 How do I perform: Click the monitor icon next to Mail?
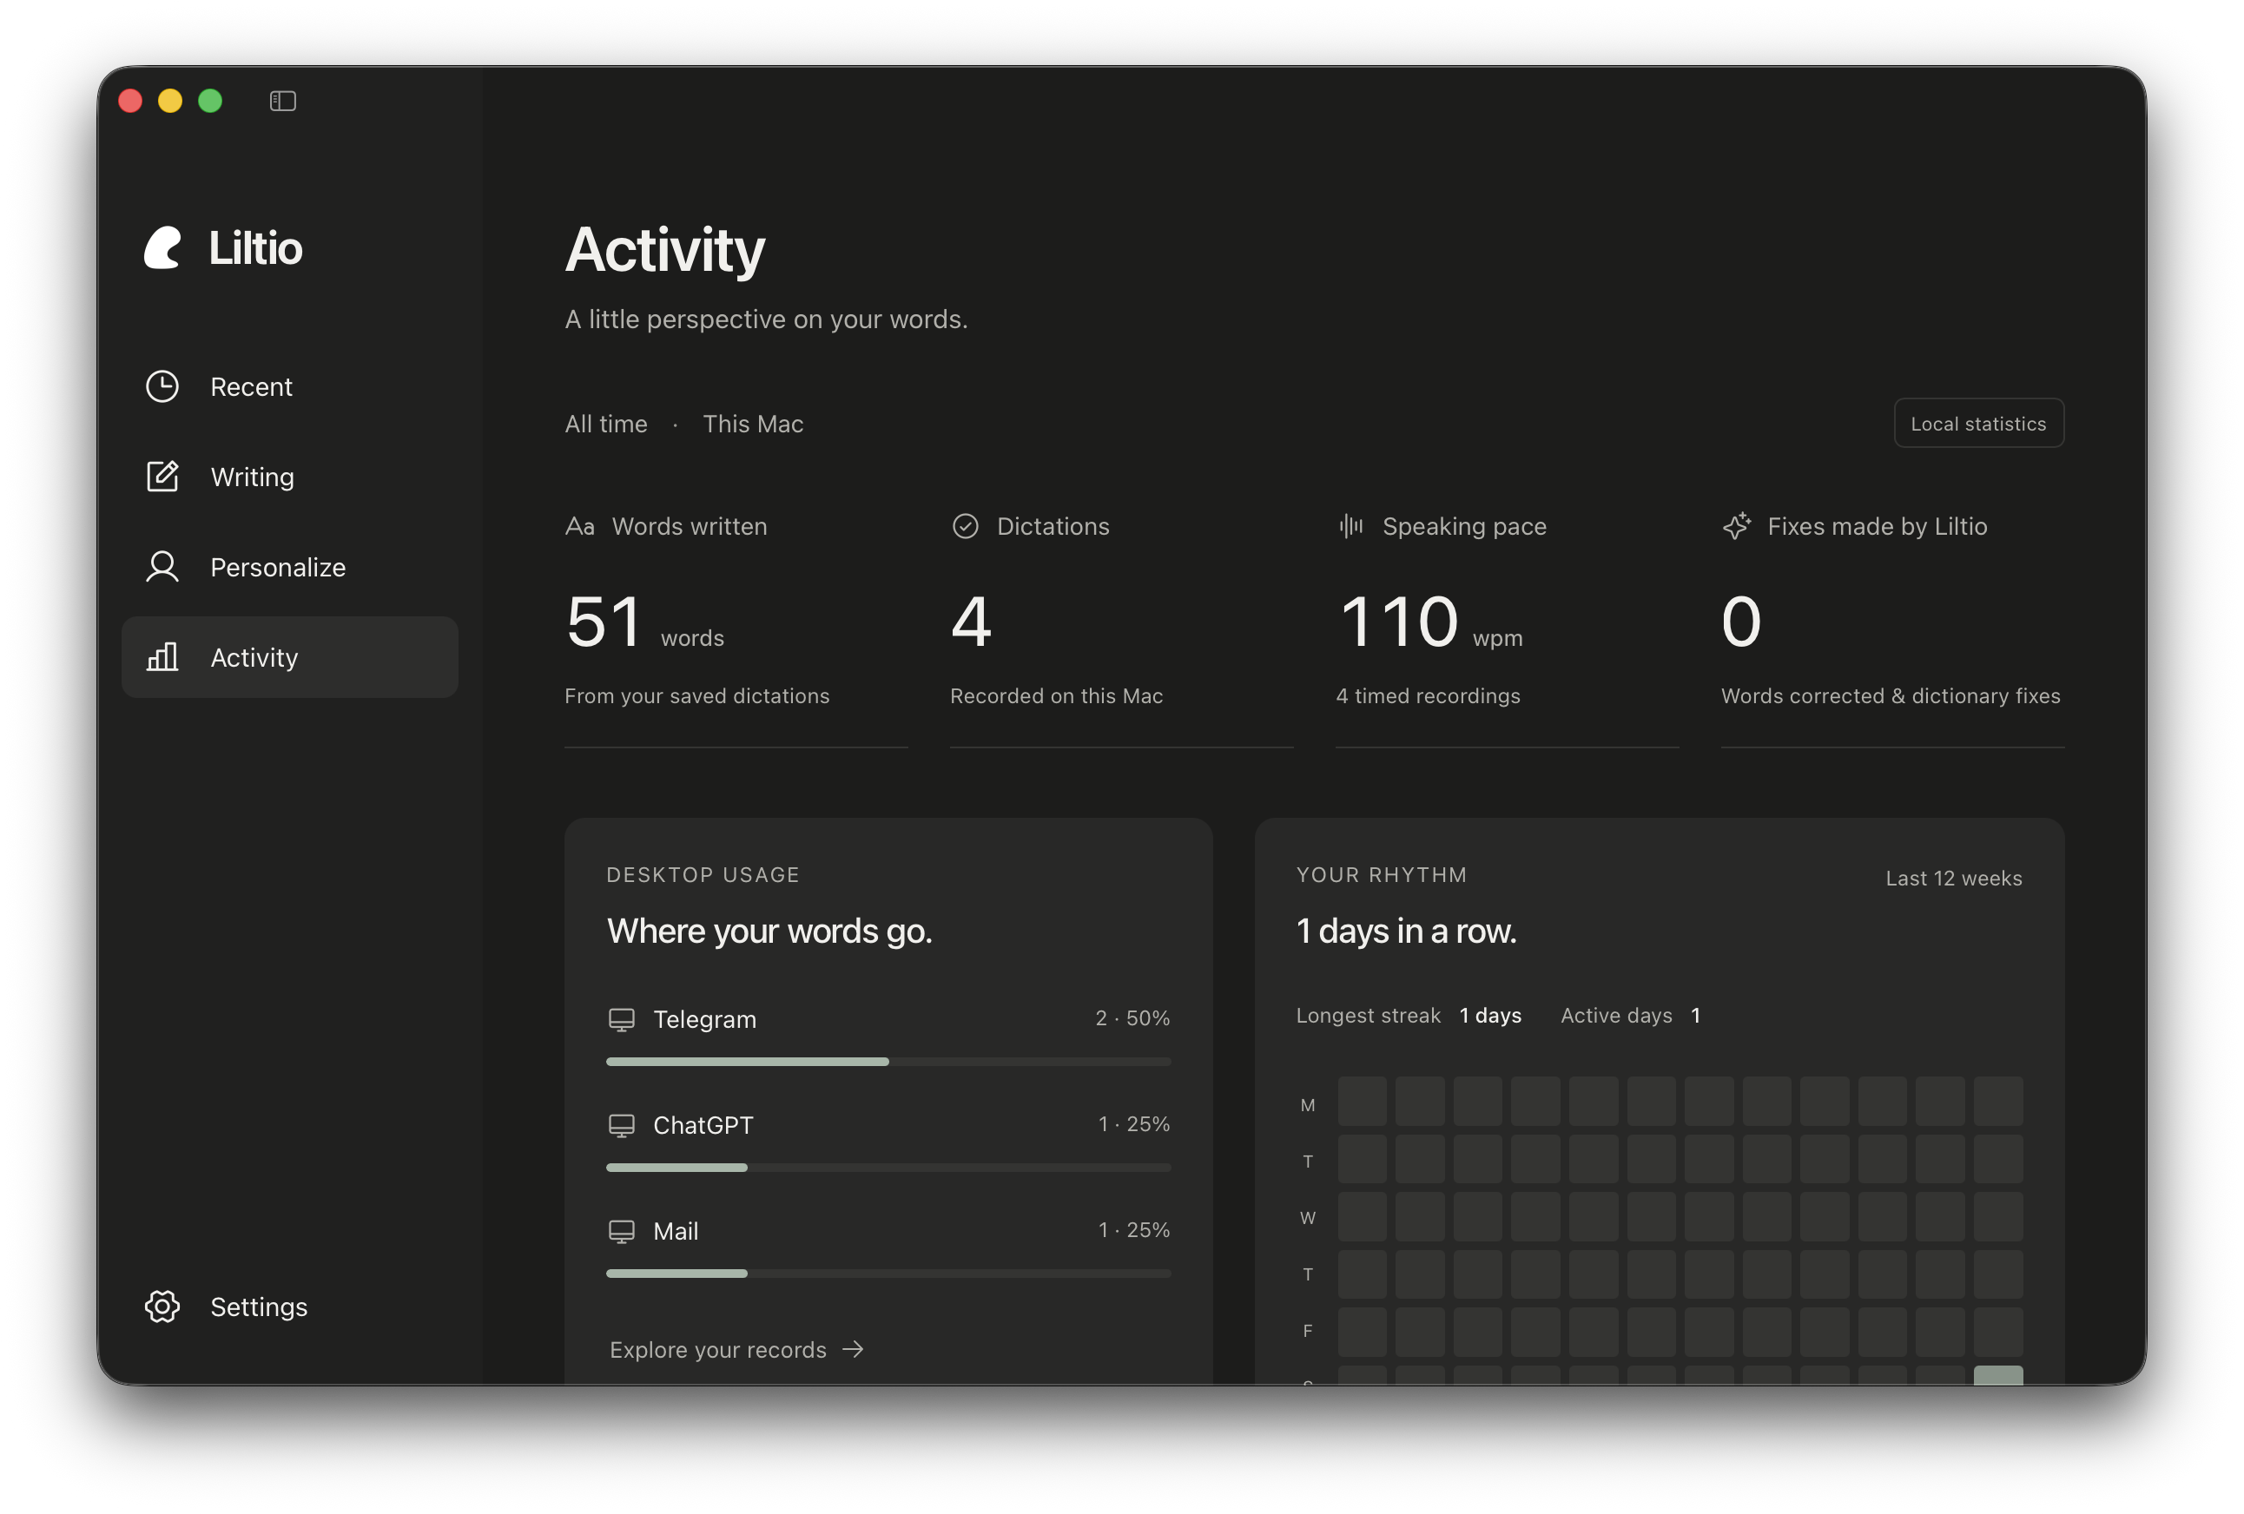(622, 1231)
